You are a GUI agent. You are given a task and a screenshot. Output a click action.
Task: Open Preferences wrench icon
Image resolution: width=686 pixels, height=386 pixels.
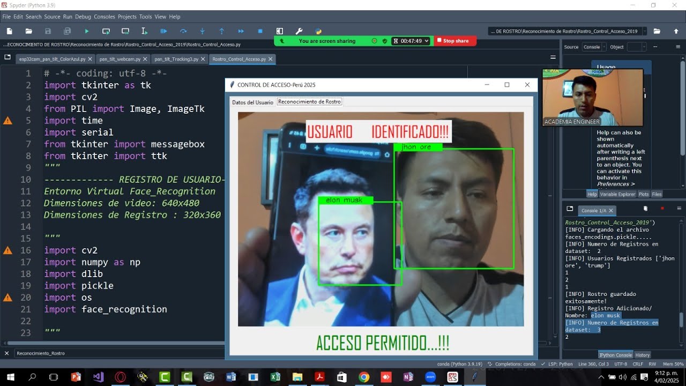tap(299, 31)
